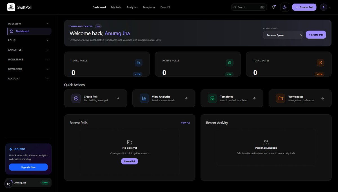The image size is (338, 192).
Task: Expand the Polls sidebar section
Action: [x=28, y=40]
